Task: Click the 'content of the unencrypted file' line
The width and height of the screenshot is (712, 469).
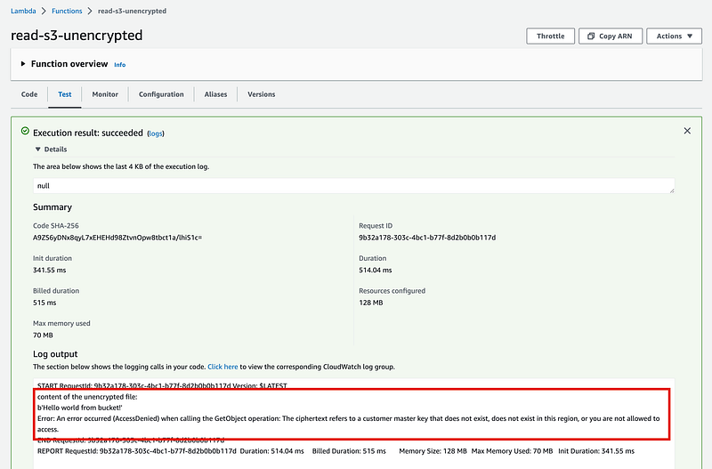Action: point(87,397)
